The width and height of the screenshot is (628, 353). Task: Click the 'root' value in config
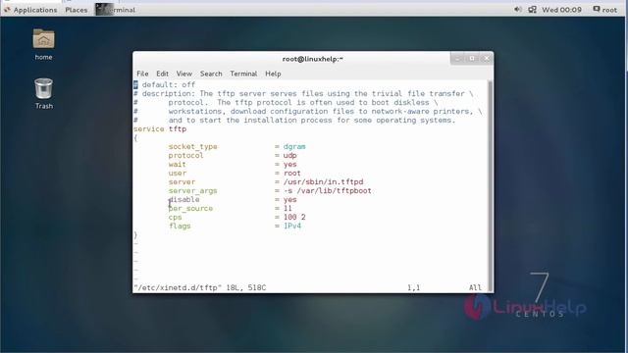coord(292,173)
